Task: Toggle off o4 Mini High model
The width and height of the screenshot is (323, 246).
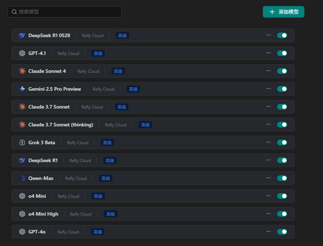Action: pos(282,214)
